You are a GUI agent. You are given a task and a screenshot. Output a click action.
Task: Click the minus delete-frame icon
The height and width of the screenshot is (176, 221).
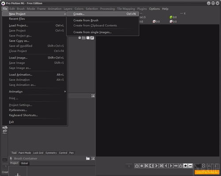coord(190,166)
